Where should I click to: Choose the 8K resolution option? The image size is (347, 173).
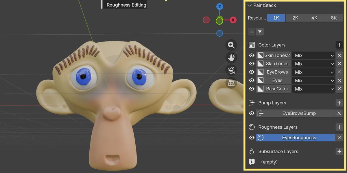click(334, 18)
